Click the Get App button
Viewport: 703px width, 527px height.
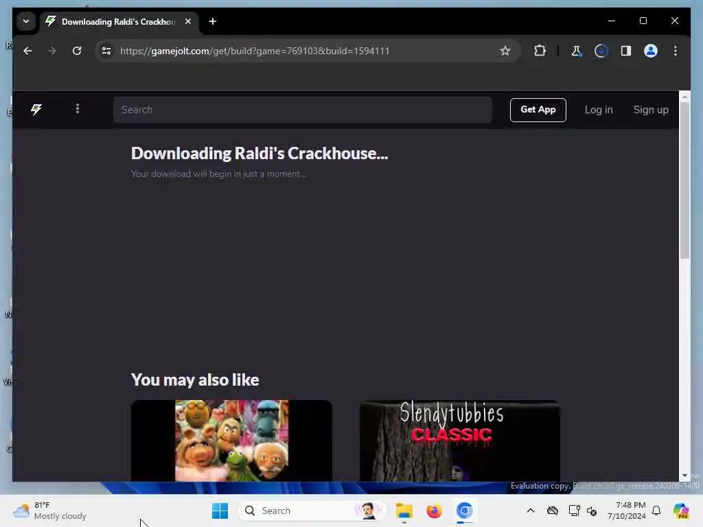tap(538, 110)
